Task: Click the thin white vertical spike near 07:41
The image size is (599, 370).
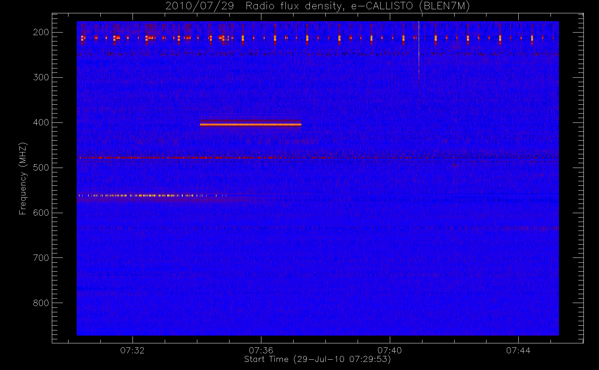Action: tap(419, 50)
